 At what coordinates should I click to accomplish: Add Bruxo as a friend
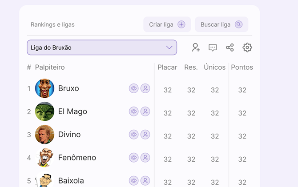coord(145,88)
